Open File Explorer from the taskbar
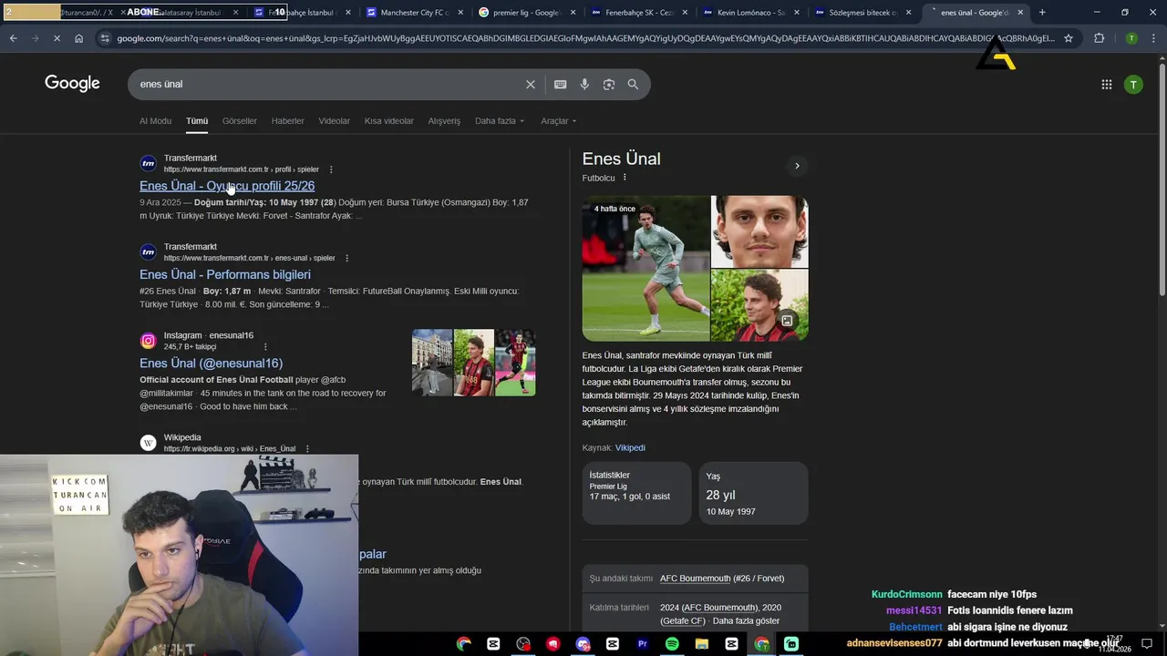Image resolution: width=1167 pixels, height=656 pixels. point(702,643)
